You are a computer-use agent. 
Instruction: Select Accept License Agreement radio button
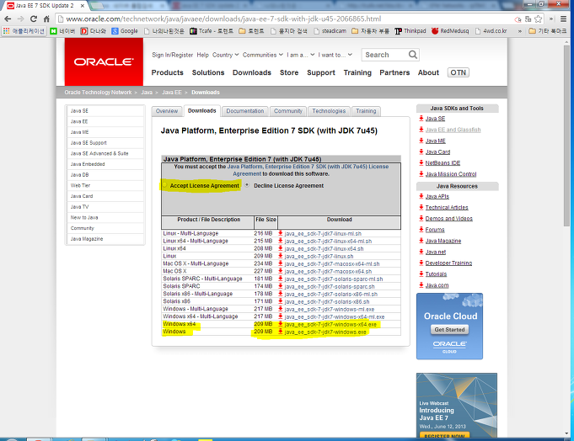coord(164,185)
